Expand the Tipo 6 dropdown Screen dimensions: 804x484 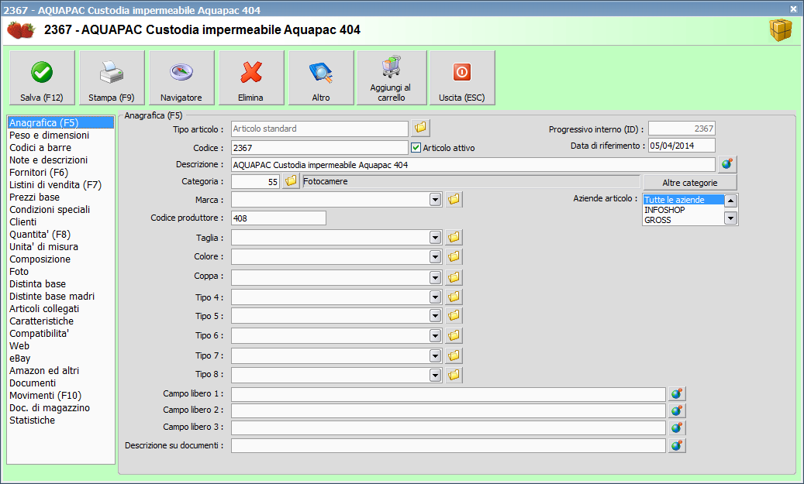click(x=435, y=335)
